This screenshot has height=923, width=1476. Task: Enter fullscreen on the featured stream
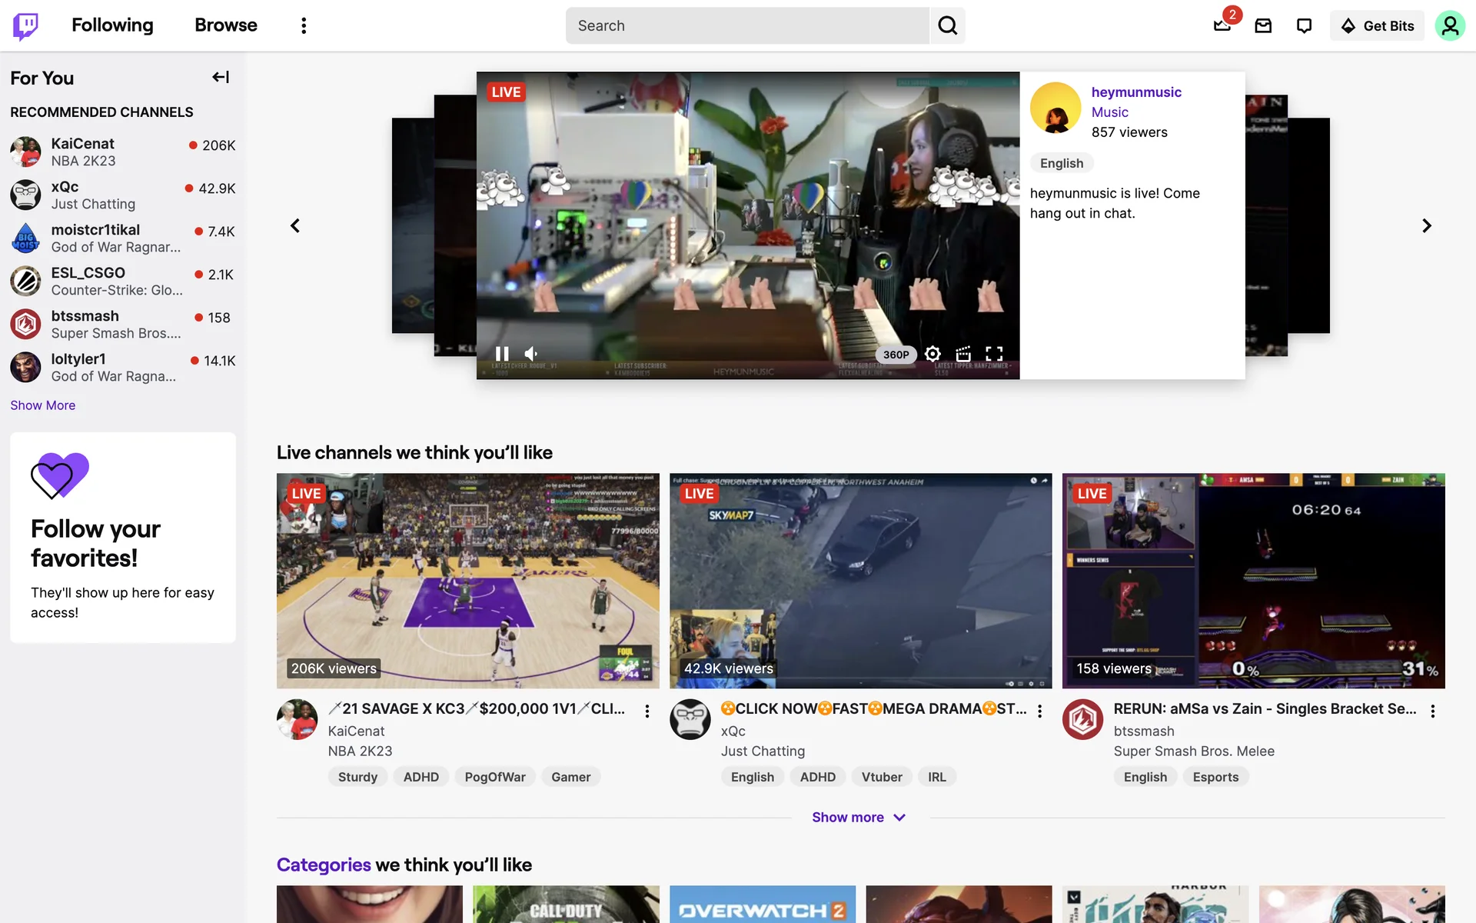click(994, 354)
